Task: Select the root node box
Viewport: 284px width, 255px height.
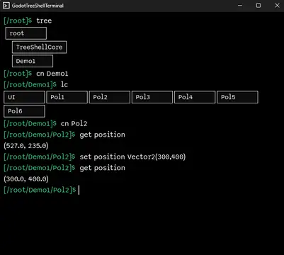Action: (26, 33)
